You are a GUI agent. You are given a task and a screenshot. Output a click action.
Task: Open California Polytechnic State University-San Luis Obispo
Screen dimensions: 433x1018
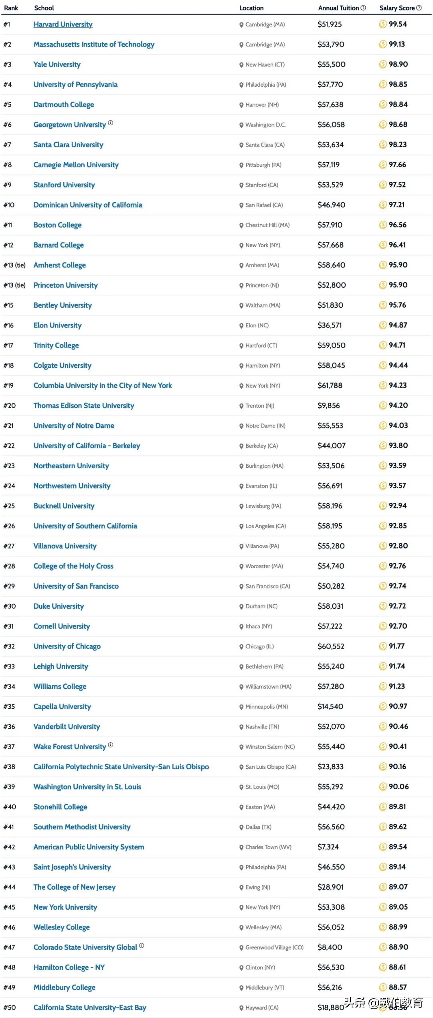[x=121, y=767]
